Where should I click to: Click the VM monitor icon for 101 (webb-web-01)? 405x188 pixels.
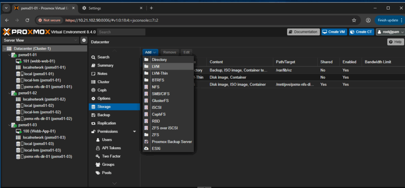click(19, 61)
